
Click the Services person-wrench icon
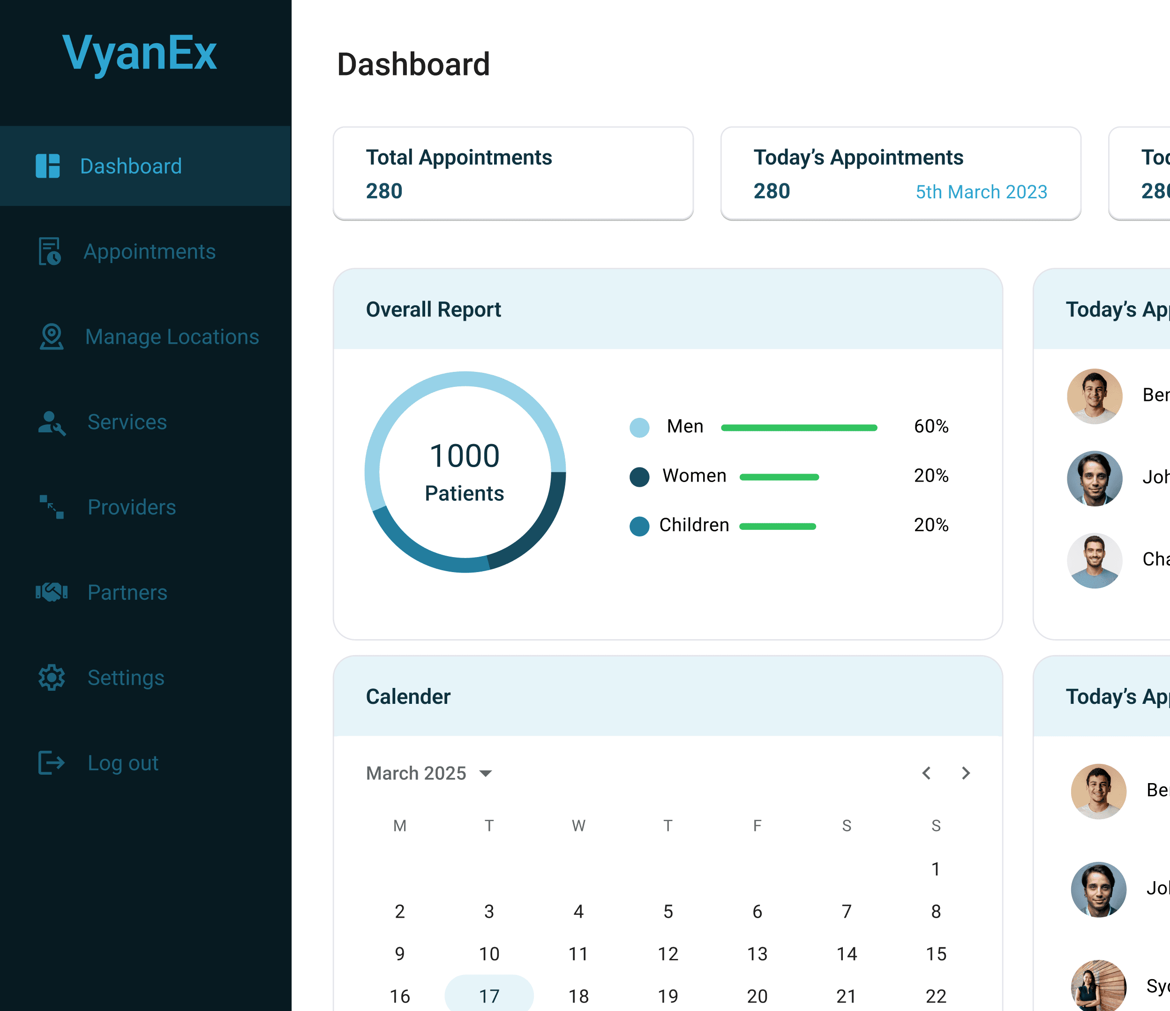pos(52,423)
